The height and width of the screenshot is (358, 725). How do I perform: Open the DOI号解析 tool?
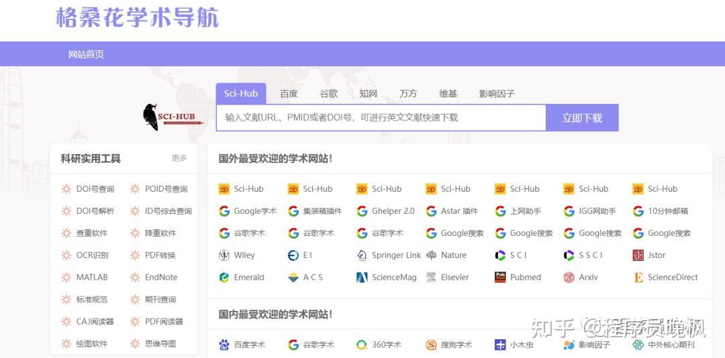click(x=95, y=211)
